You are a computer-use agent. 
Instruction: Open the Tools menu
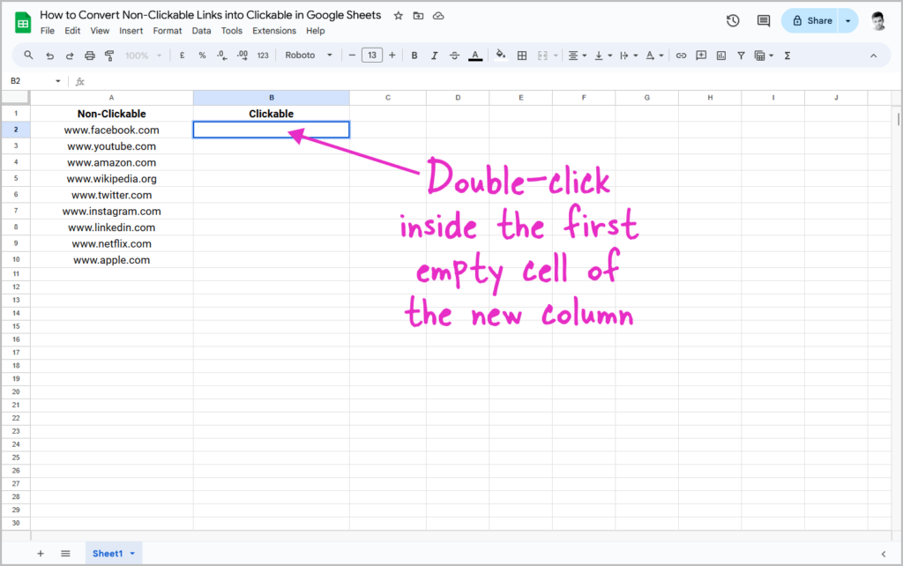[x=232, y=31]
